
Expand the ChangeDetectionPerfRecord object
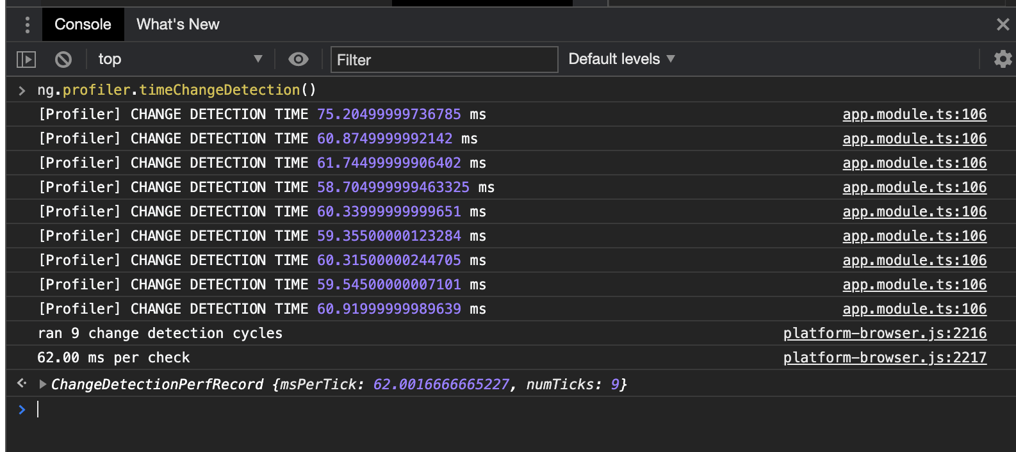pos(43,384)
